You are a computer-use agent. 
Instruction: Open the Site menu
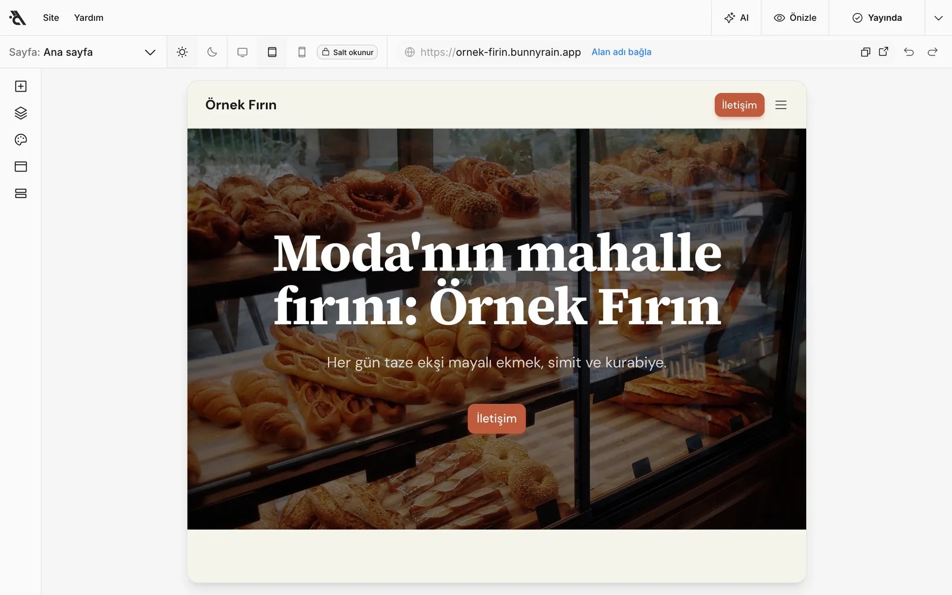[51, 18]
